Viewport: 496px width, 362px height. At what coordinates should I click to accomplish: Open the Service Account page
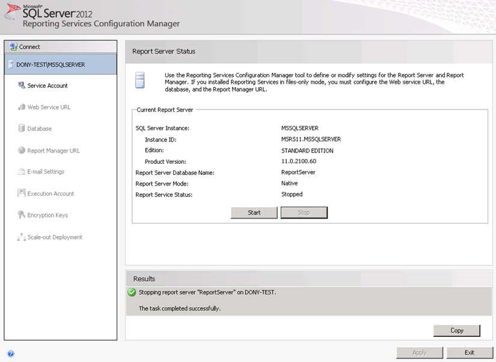click(47, 86)
